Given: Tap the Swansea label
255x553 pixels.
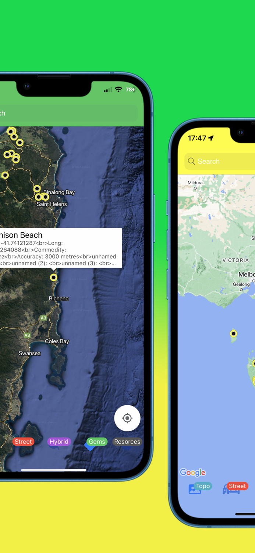Looking at the screenshot, I should coord(30,353).
